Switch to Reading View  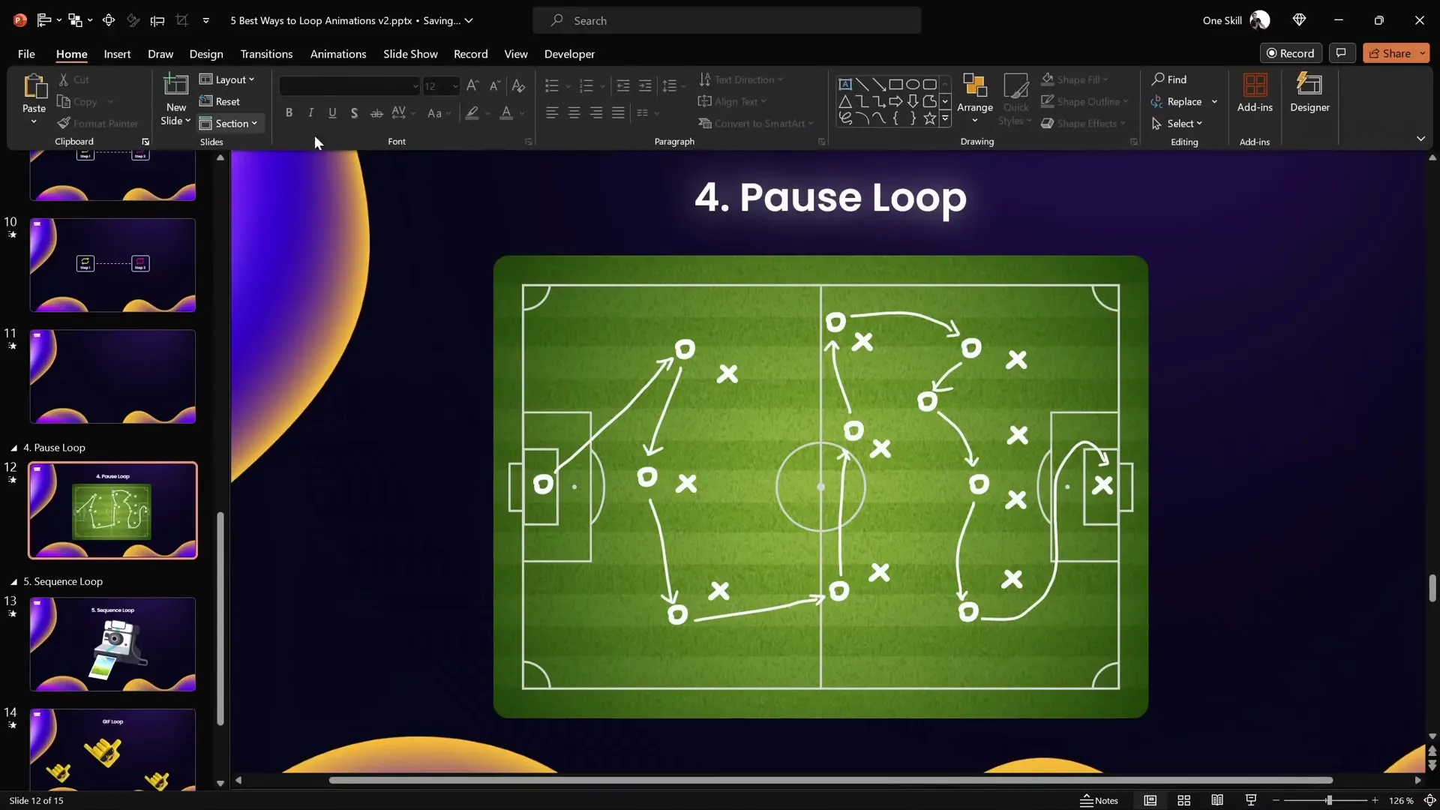[x=1217, y=800]
